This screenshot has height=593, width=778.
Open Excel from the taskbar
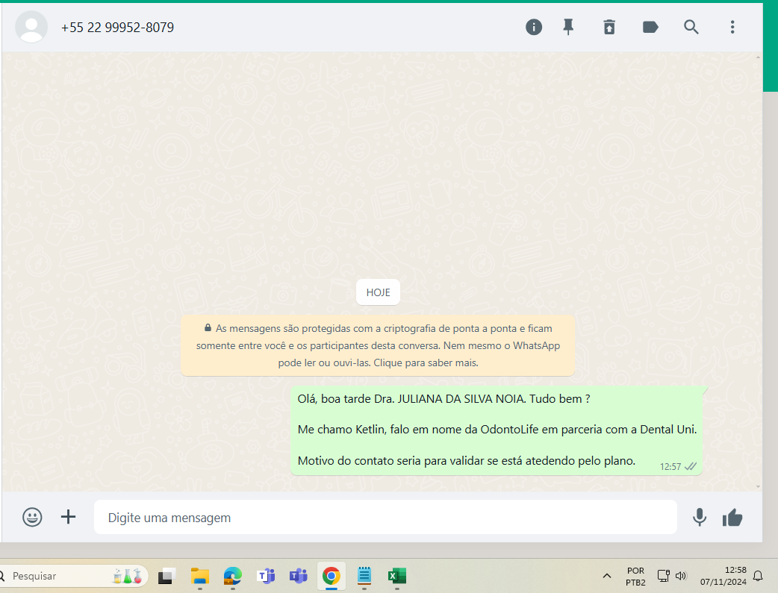click(397, 576)
